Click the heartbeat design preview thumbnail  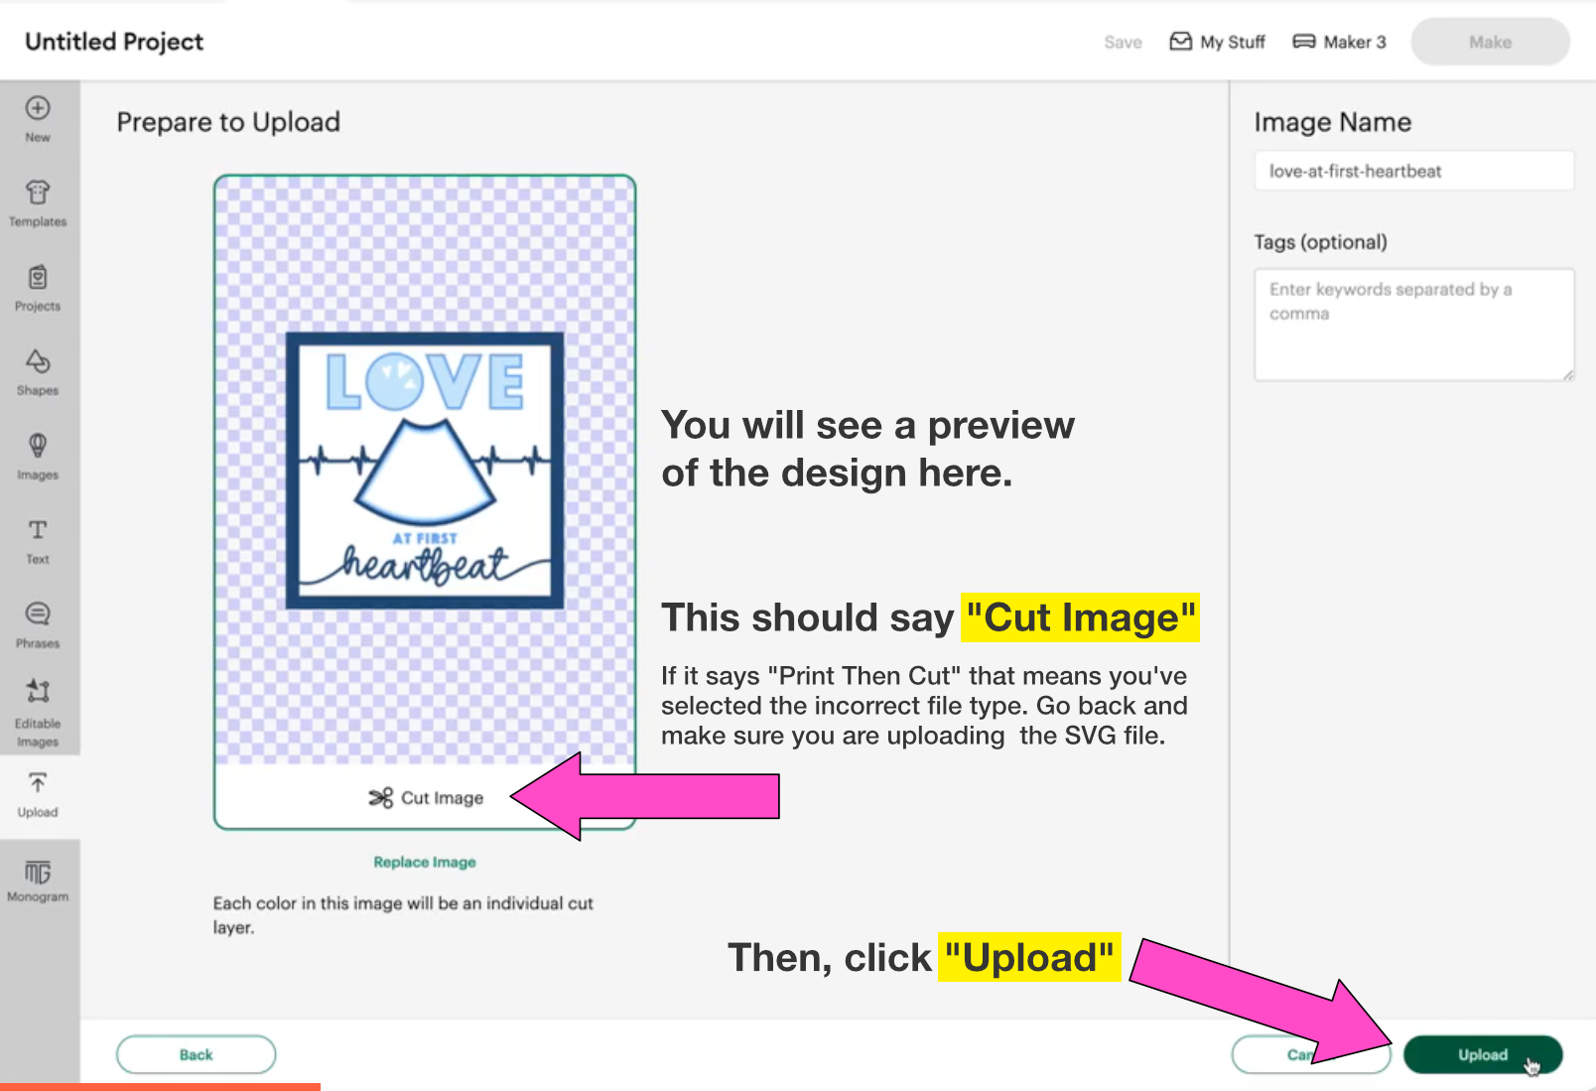(x=425, y=471)
